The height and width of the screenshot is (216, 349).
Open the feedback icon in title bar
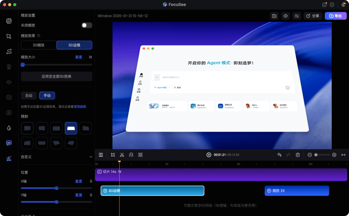coord(324,5)
